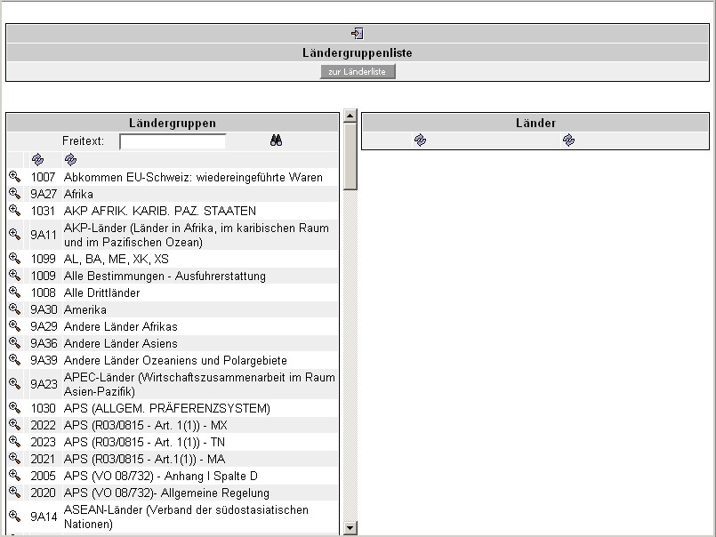View details icon for 9A11 AKP-Länder
The width and height of the screenshot is (716, 537).
[x=14, y=235]
